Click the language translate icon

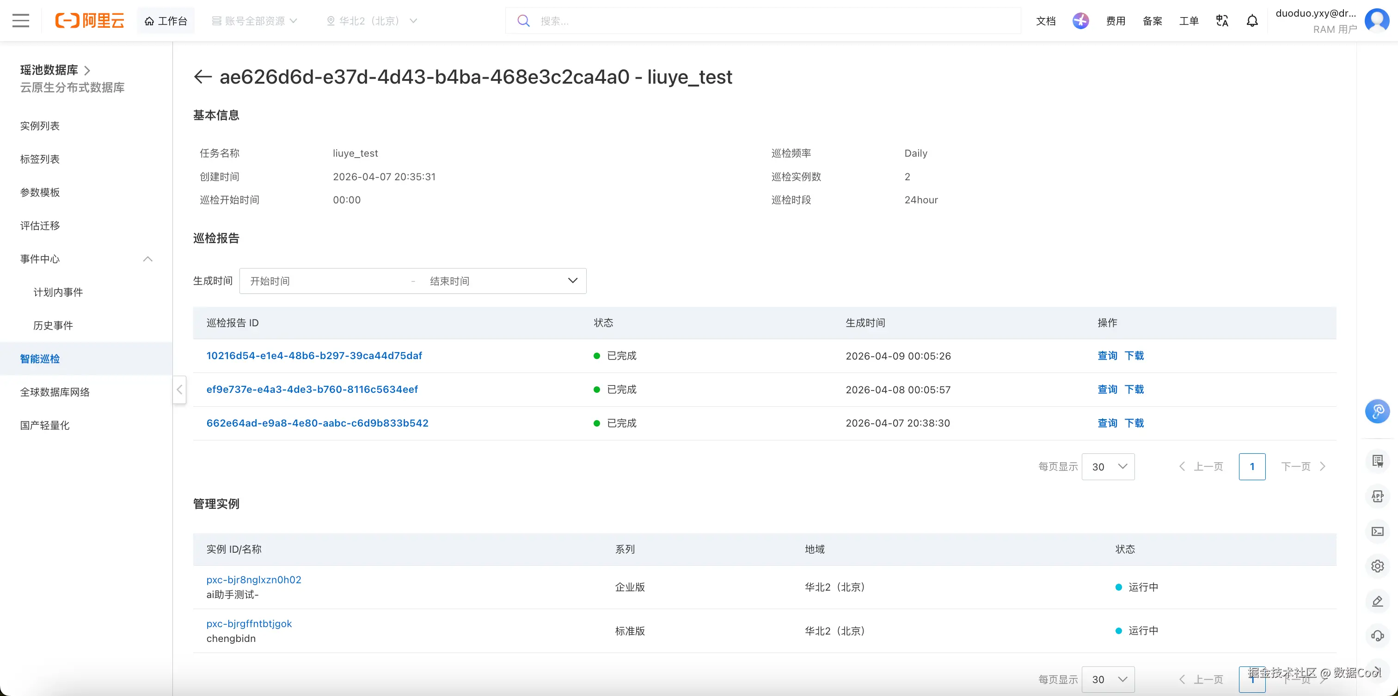pyautogui.click(x=1221, y=21)
